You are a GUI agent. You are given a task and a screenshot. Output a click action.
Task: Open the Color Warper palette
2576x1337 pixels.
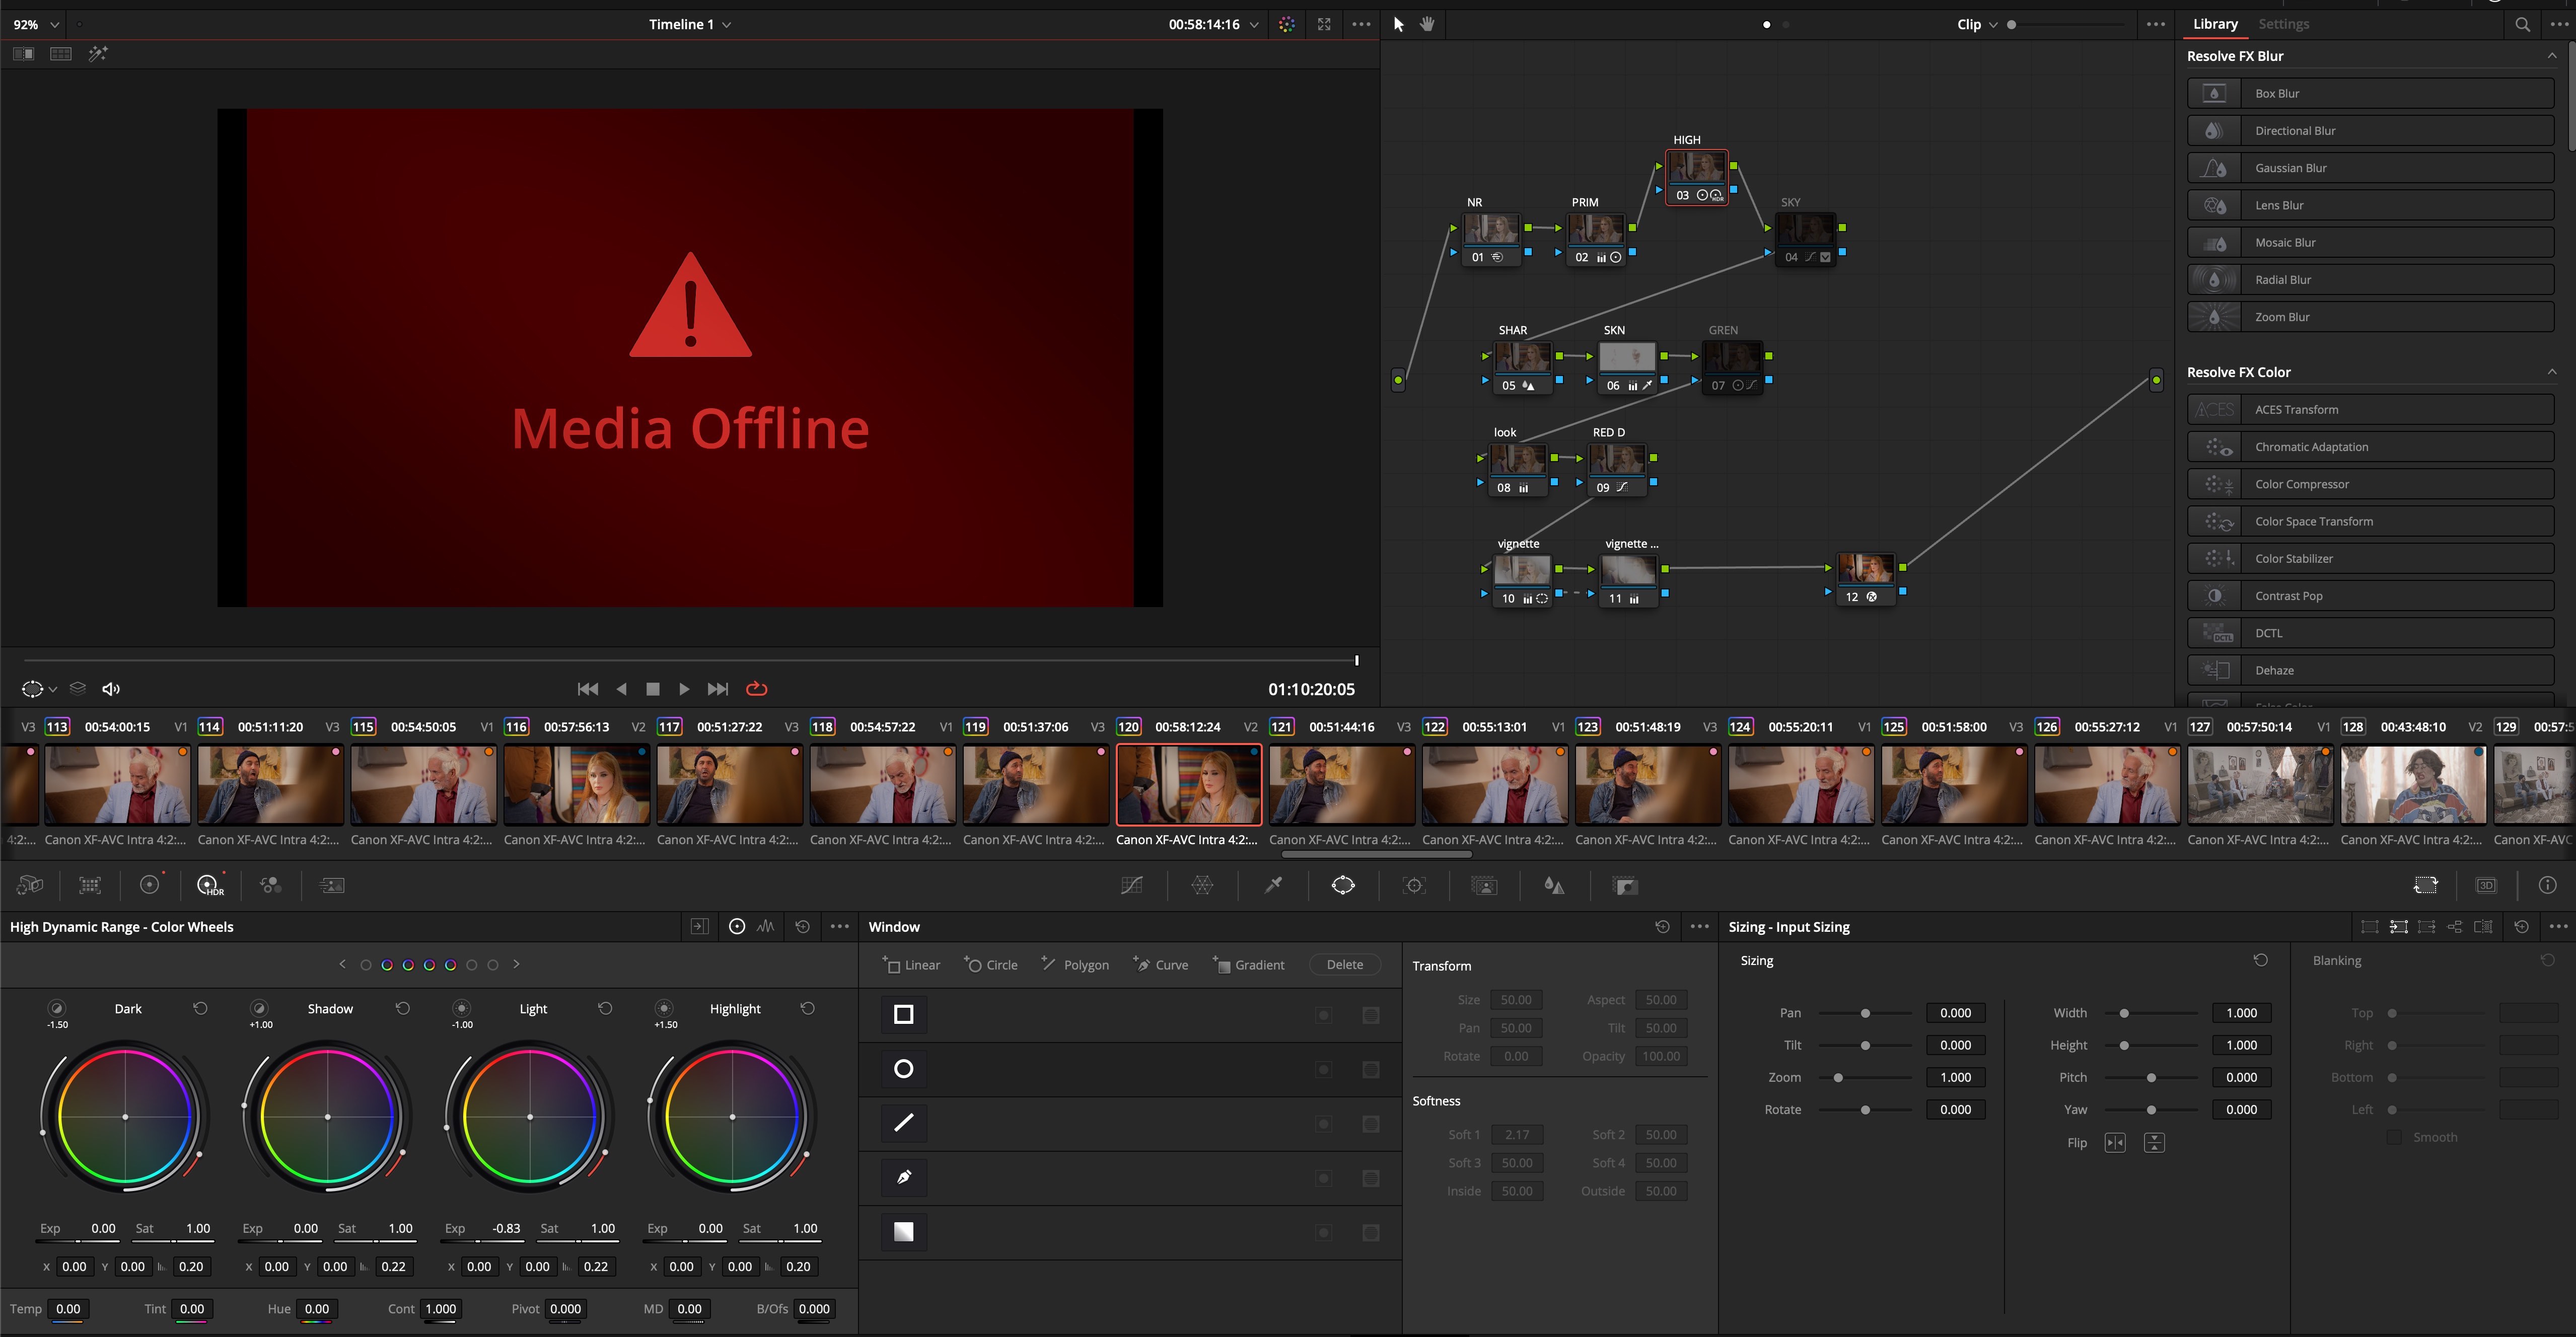point(1202,885)
